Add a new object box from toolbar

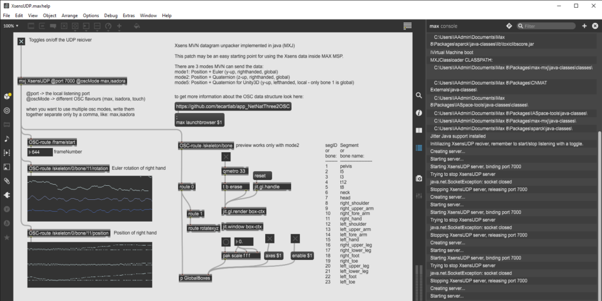point(31,26)
